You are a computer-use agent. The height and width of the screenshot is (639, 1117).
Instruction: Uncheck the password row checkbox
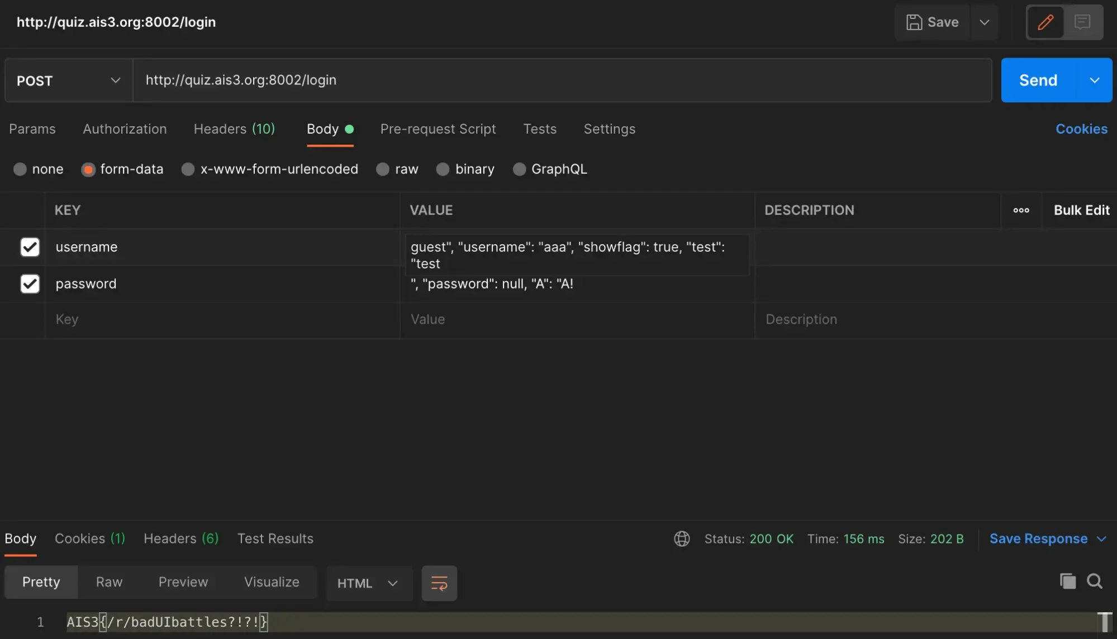(30, 283)
